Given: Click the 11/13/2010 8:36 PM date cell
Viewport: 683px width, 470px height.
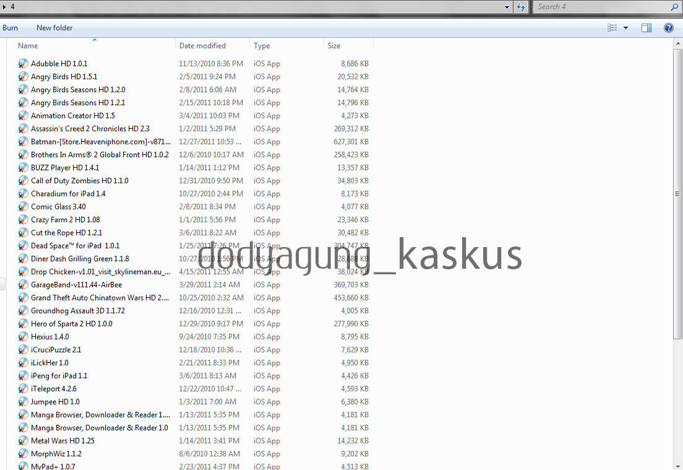Looking at the screenshot, I should pyautogui.click(x=211, y=64).
